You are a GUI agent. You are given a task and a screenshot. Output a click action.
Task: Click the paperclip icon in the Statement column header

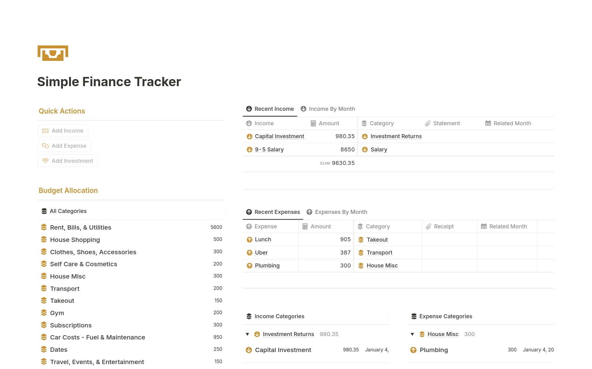click(428, 123)
